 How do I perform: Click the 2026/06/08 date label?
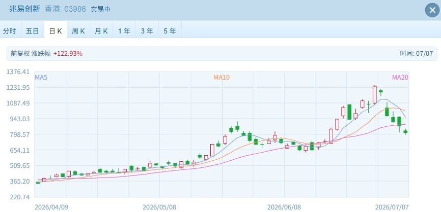coord(284,207)
